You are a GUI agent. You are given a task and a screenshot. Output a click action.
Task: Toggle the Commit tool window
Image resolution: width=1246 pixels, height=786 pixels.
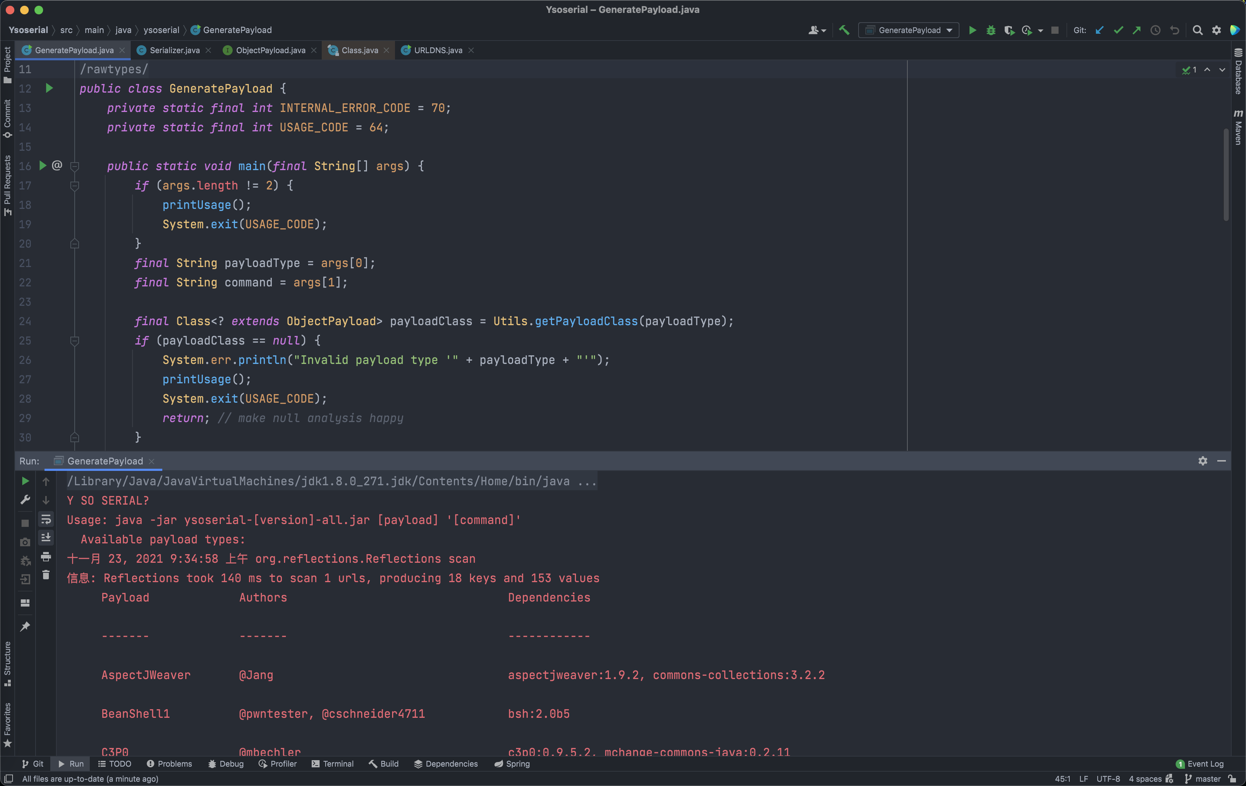point(7,118)
